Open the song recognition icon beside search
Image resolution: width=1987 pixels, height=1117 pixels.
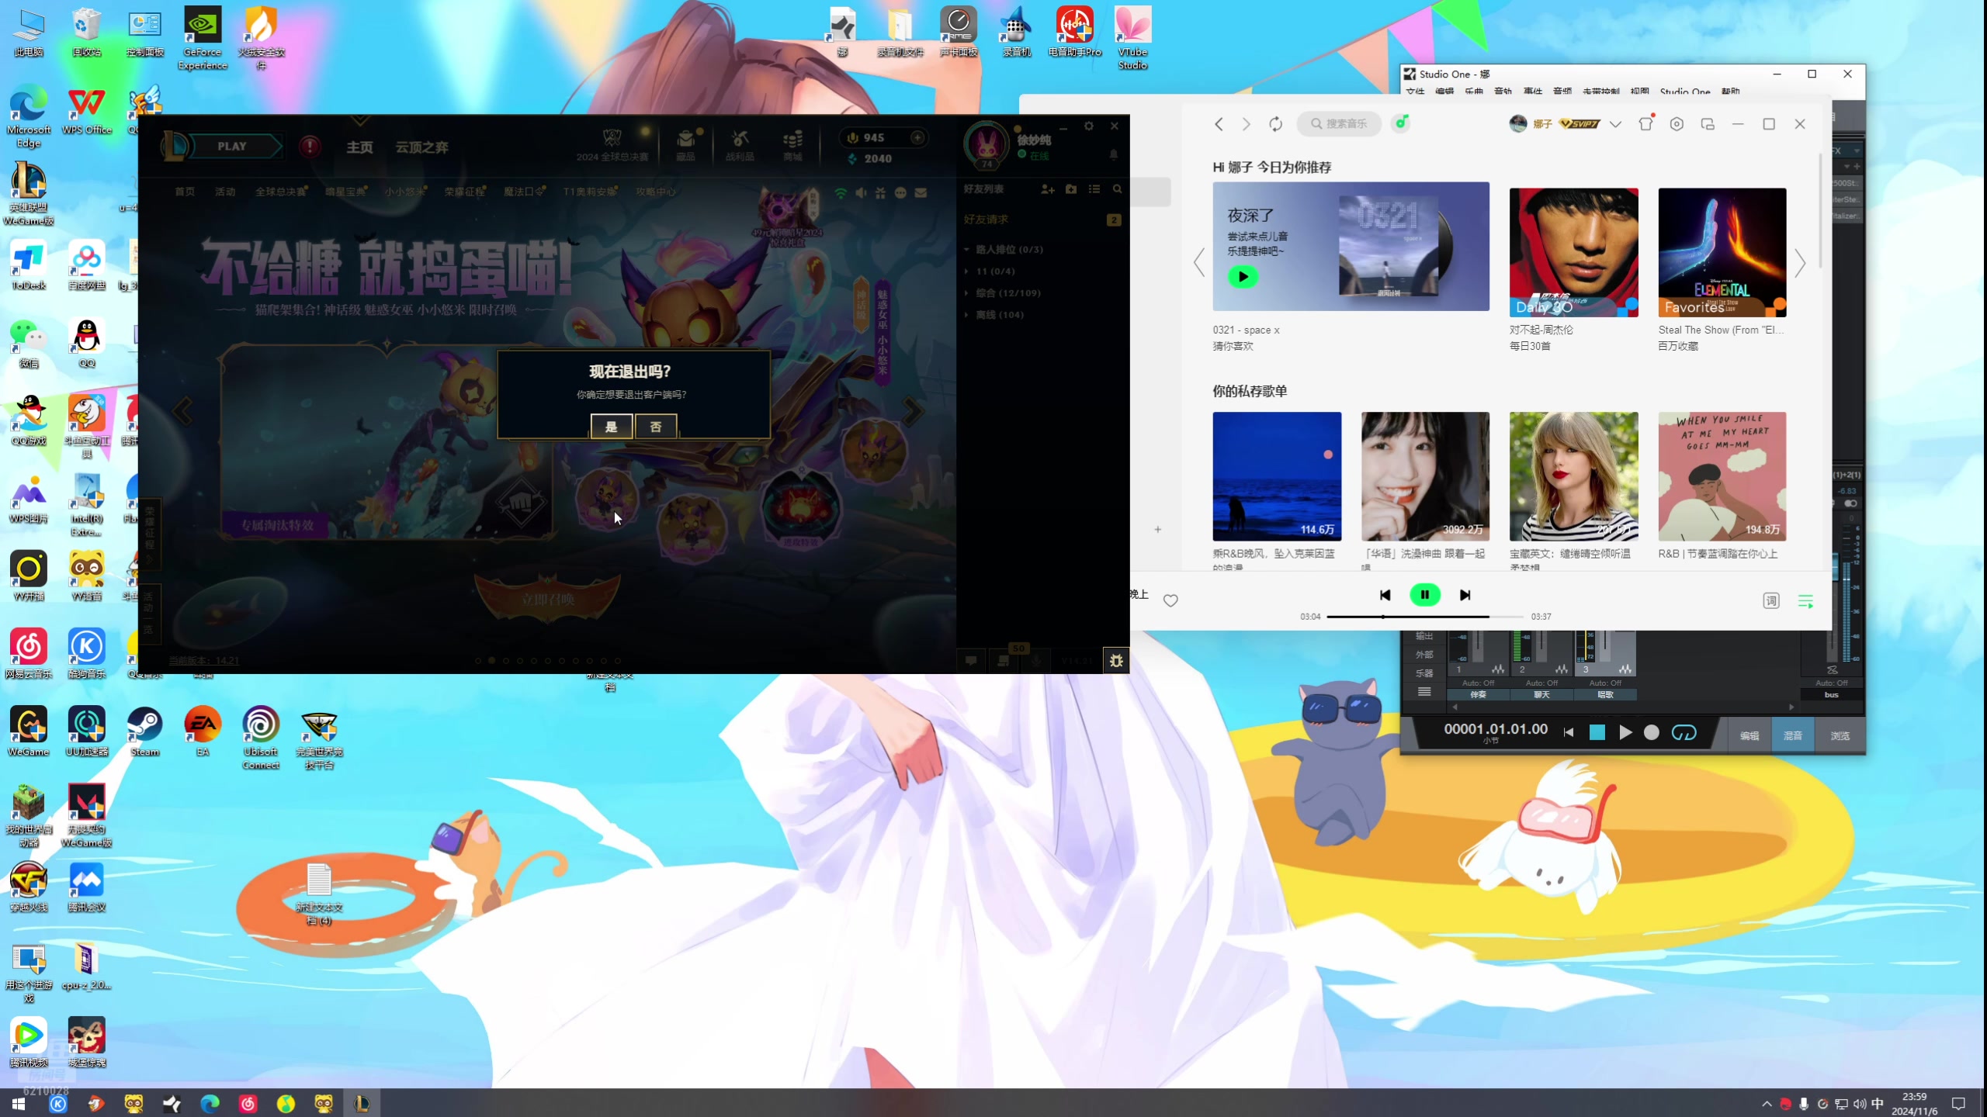tap(1400, 123)
